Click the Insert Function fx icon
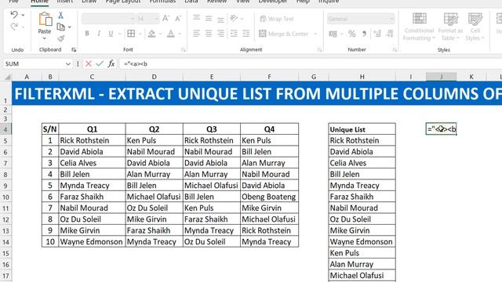Image resolution: width=502 pixels, height=282 pixels. 111,64
